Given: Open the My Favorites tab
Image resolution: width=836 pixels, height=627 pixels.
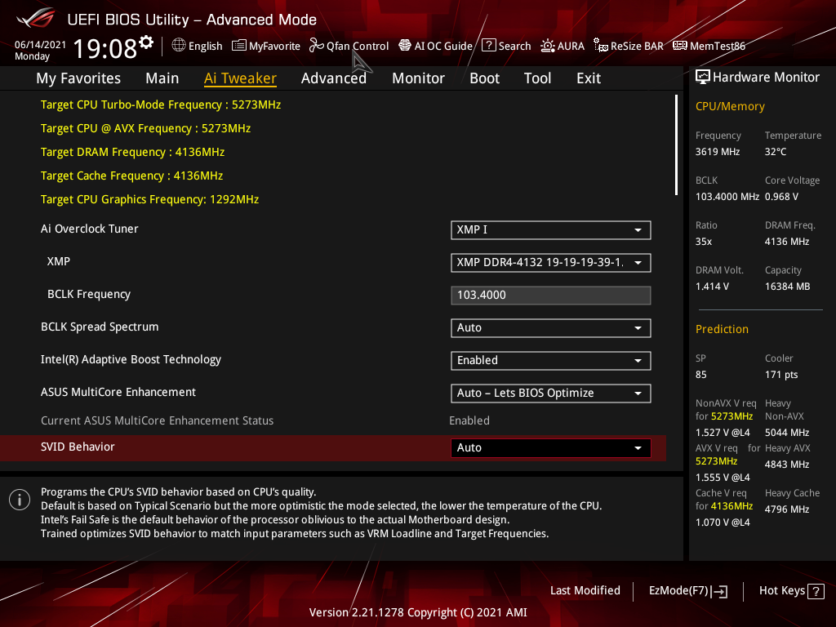Looking at the screenshot, I should (78, 78).
